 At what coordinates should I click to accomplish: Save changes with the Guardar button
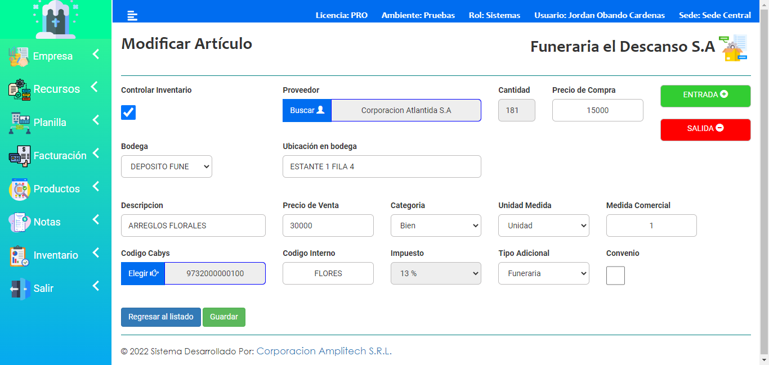(224, 317)
